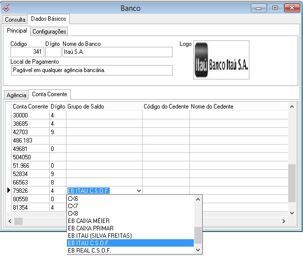Click the grid's vertical scroll-up arrow
The height and width of the screenshot is (256, 303).
[292, 106]
